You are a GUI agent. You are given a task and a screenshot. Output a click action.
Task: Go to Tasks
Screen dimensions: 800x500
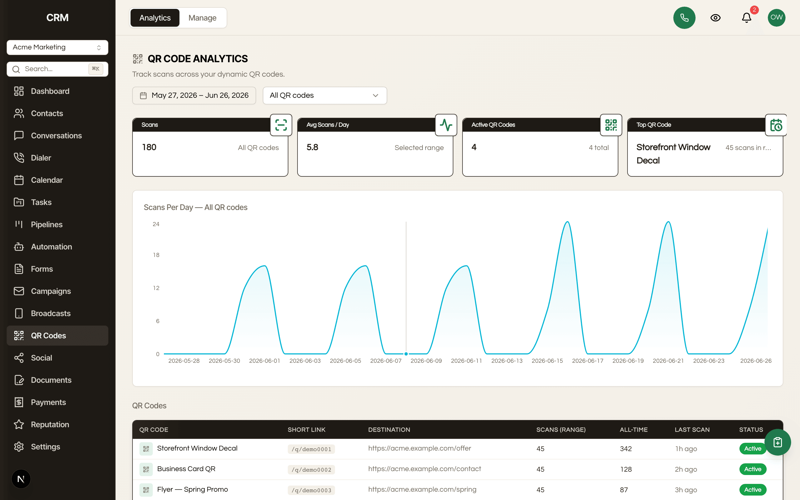pyautogui.click(x=57, y=202)
